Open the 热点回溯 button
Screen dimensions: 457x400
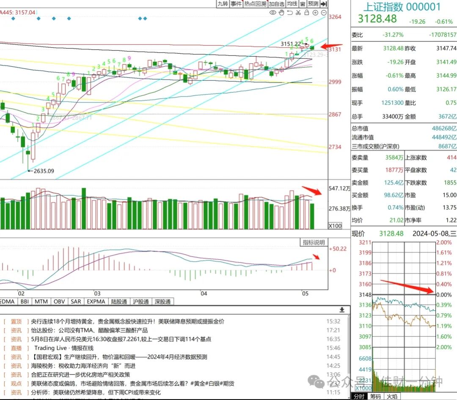pyautogui.click(x=255, y=4)
